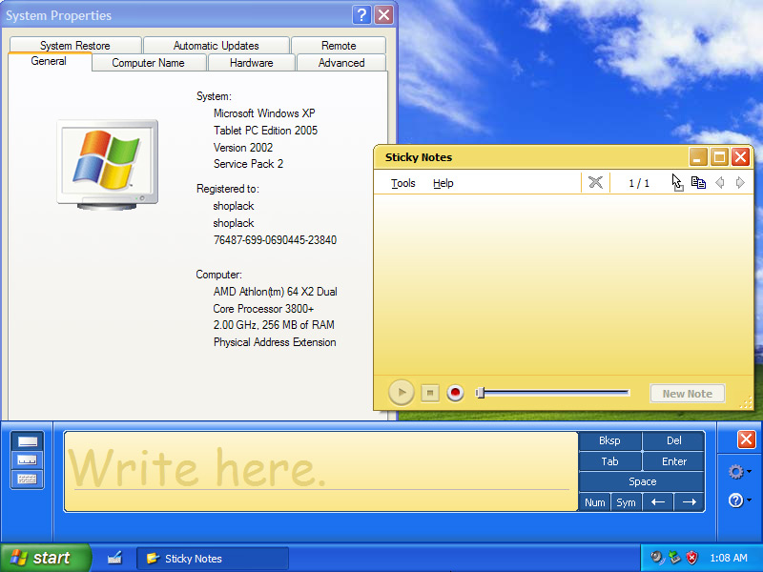
Task: Click the drag-and-drop pointer icon in Sticky Notes
Action: tap(677, 183)
